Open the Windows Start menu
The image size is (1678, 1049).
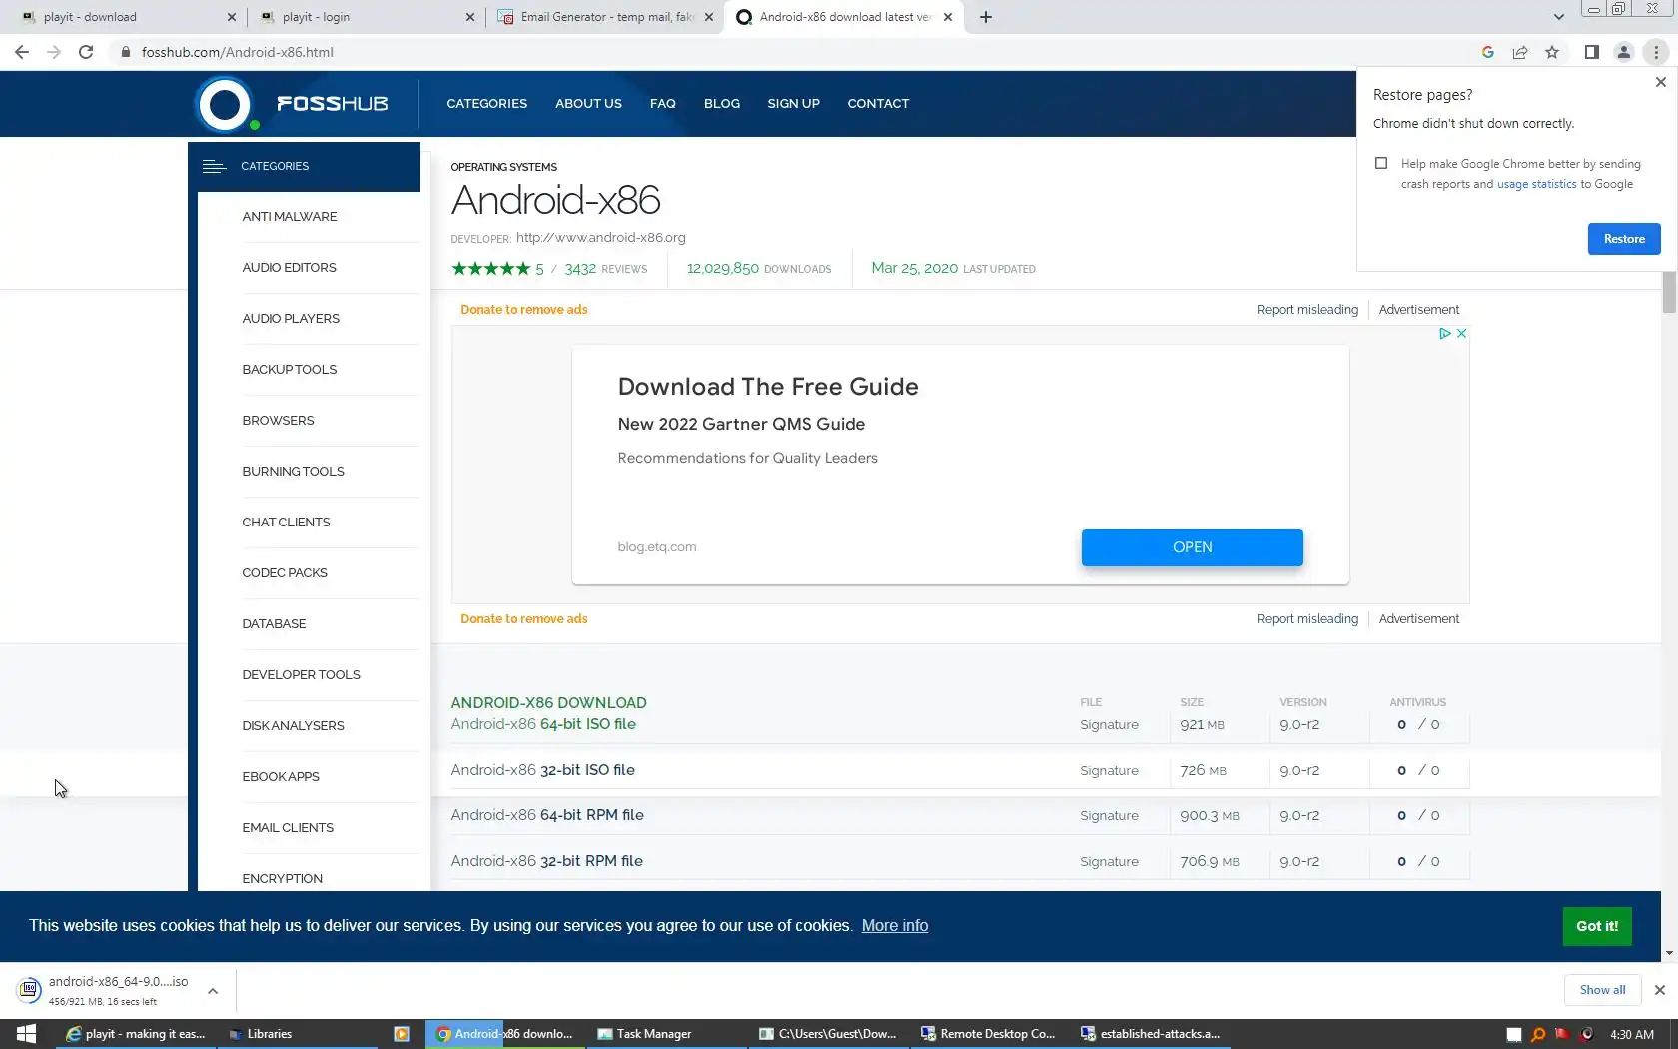27,1034
